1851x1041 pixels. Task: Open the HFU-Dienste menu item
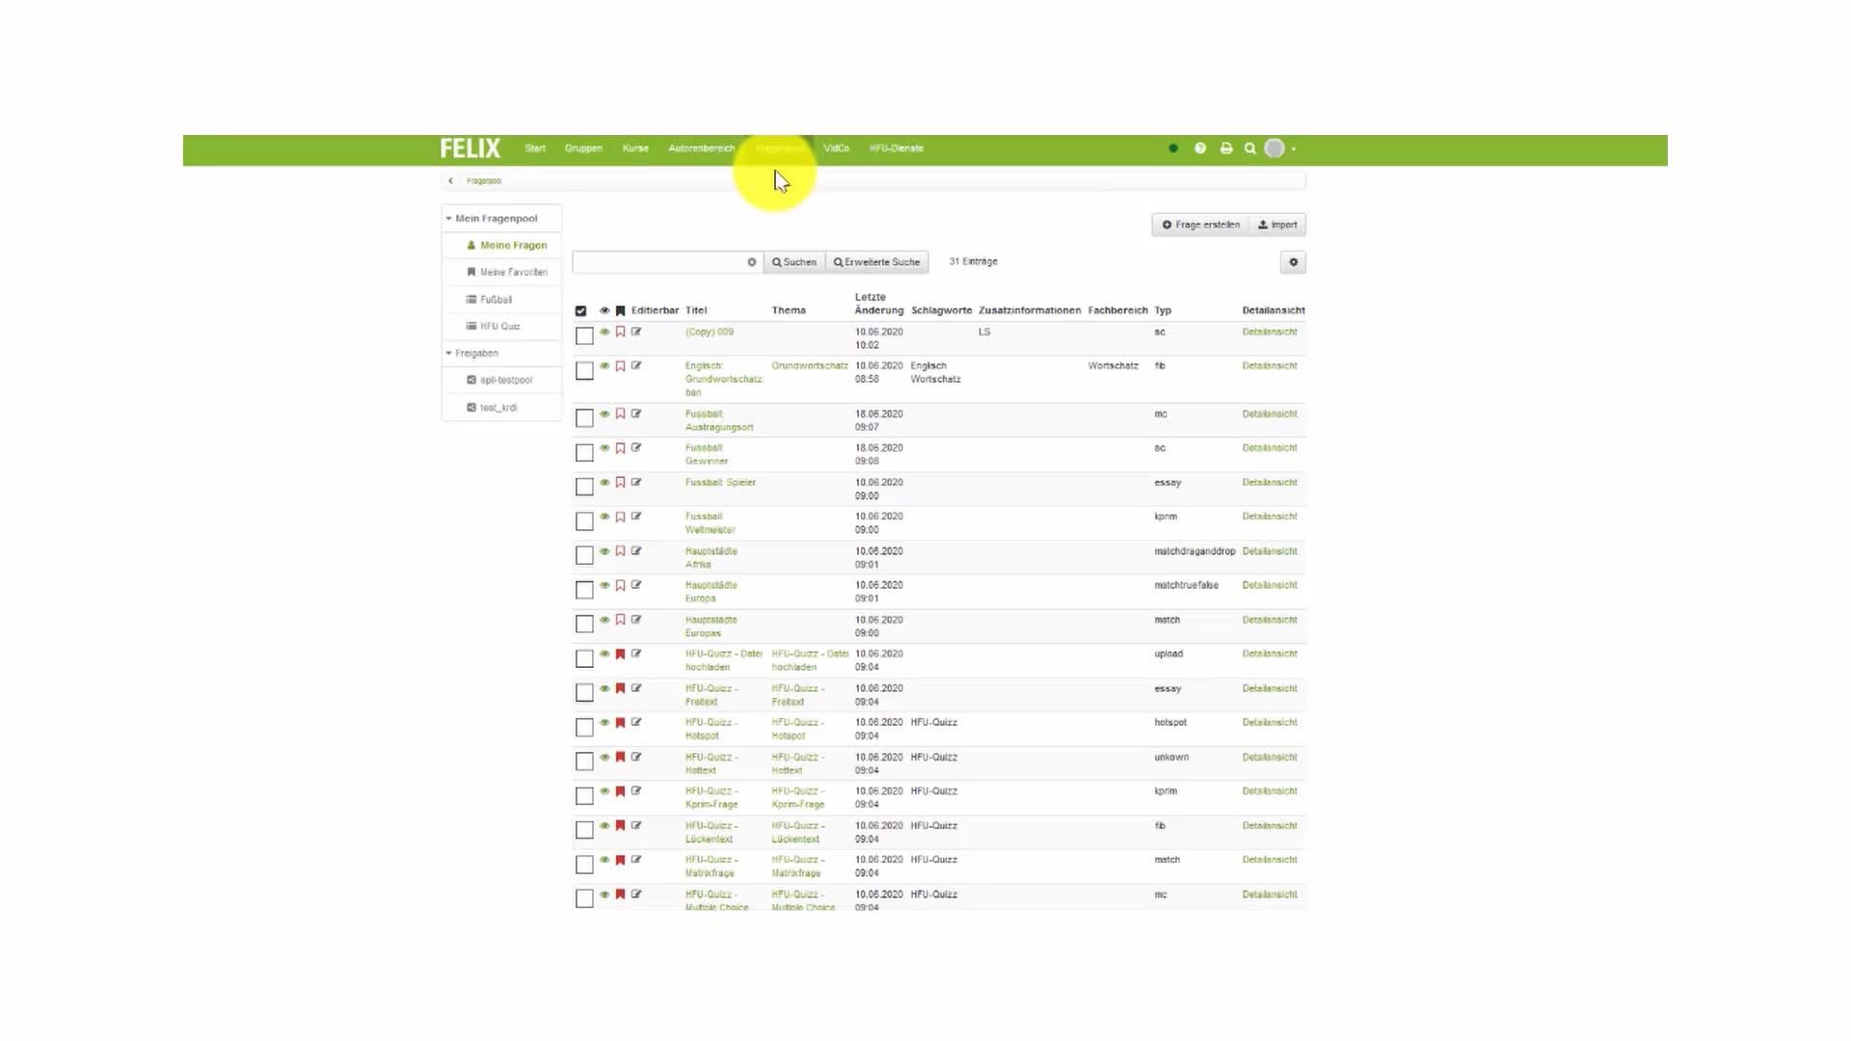coord(897,148)
